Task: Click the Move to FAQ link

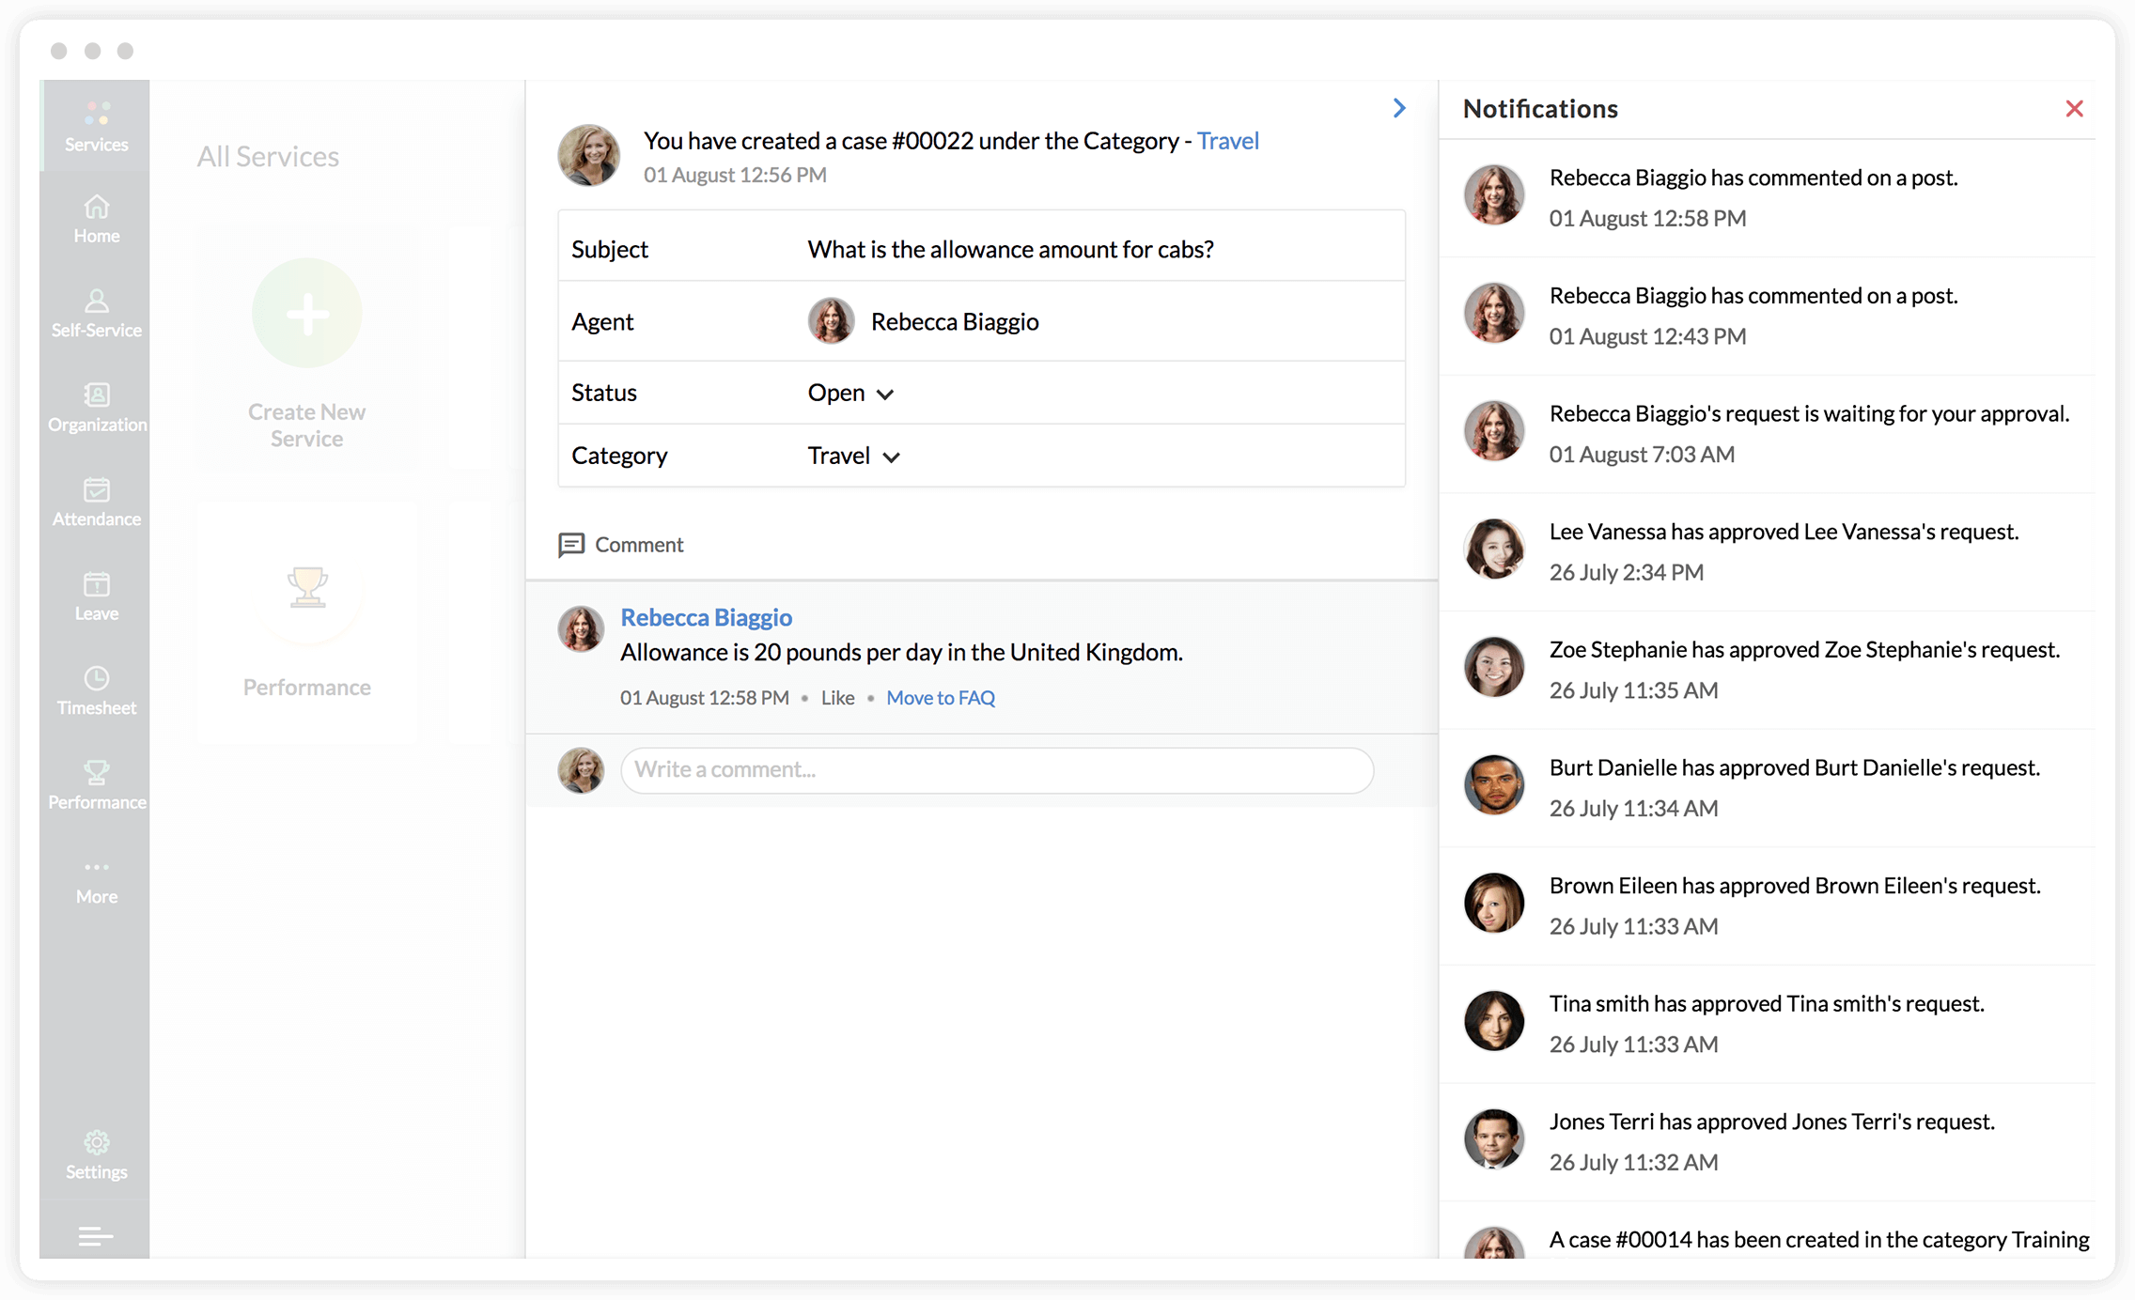Action: coord(940,698)
